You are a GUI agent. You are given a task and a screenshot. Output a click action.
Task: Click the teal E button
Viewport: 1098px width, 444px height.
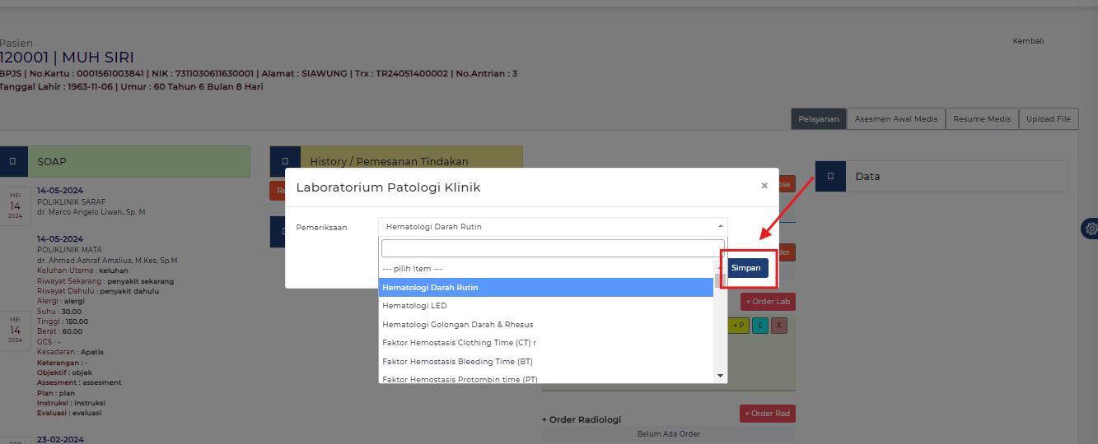759,326
